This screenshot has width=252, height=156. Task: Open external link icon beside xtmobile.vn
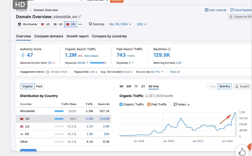click(79, 17)
